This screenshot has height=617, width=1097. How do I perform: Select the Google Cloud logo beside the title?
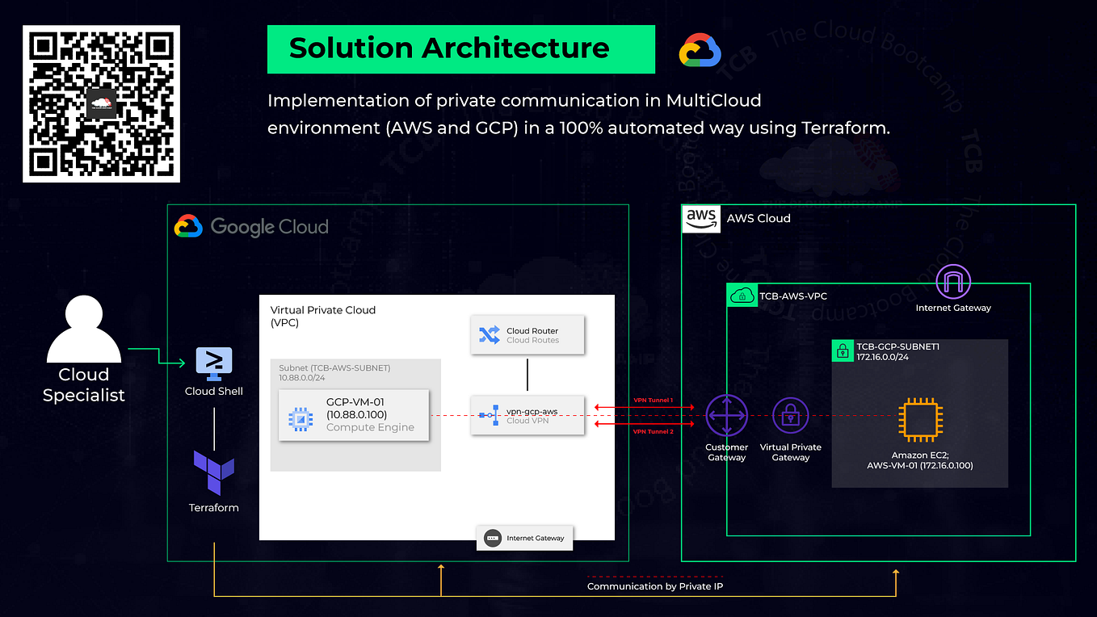(698, 49)
